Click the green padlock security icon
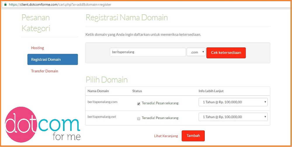292x147 pixels. (x=5, y=4)
